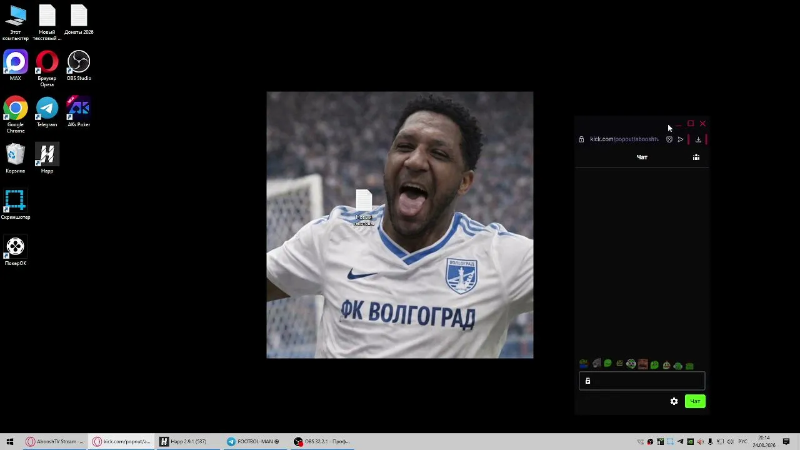Image resolution: width=800 pixels, height=450 pixels.
Task: Click the kick.com popout address field
Action: pos(624,139)
